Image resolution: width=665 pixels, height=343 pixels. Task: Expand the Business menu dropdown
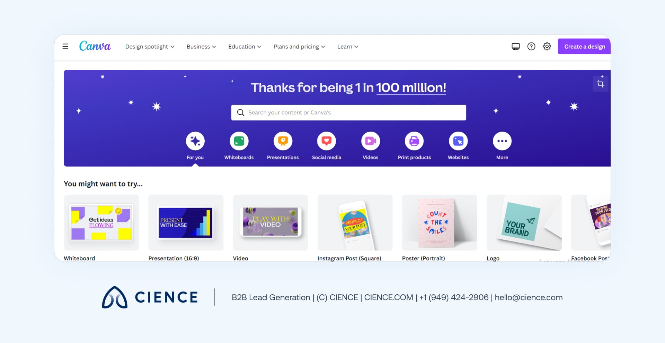tap(201, 47)
